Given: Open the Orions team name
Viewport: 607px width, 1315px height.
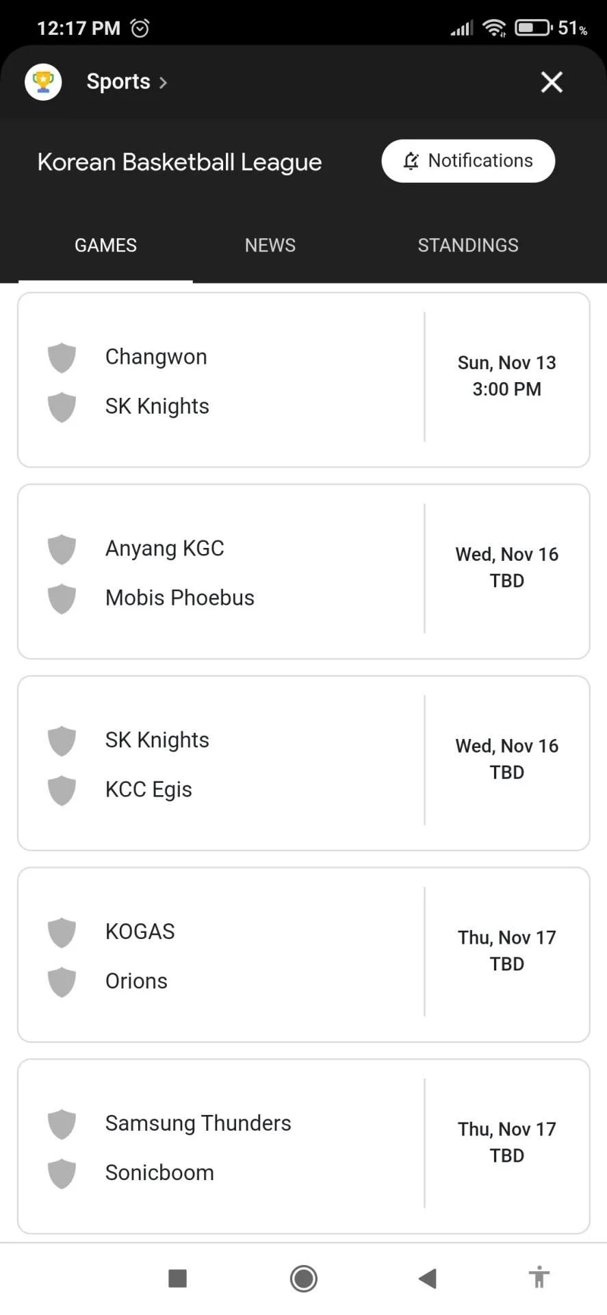Looking at the screenshot, I should [136, 981].
